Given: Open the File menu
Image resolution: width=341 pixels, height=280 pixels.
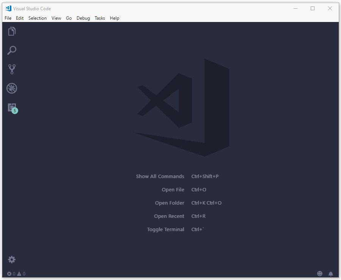Looking at the screenshot, I should (8, 18).
